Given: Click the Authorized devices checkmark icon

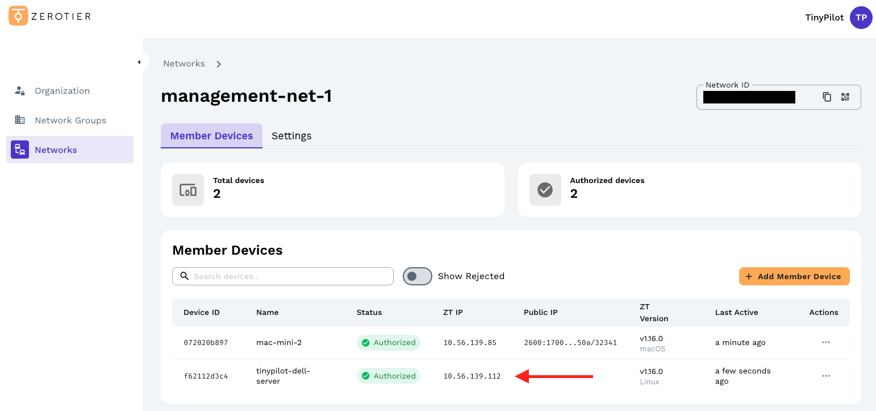Looking at the screenshot, I should (x=545, y=189).
